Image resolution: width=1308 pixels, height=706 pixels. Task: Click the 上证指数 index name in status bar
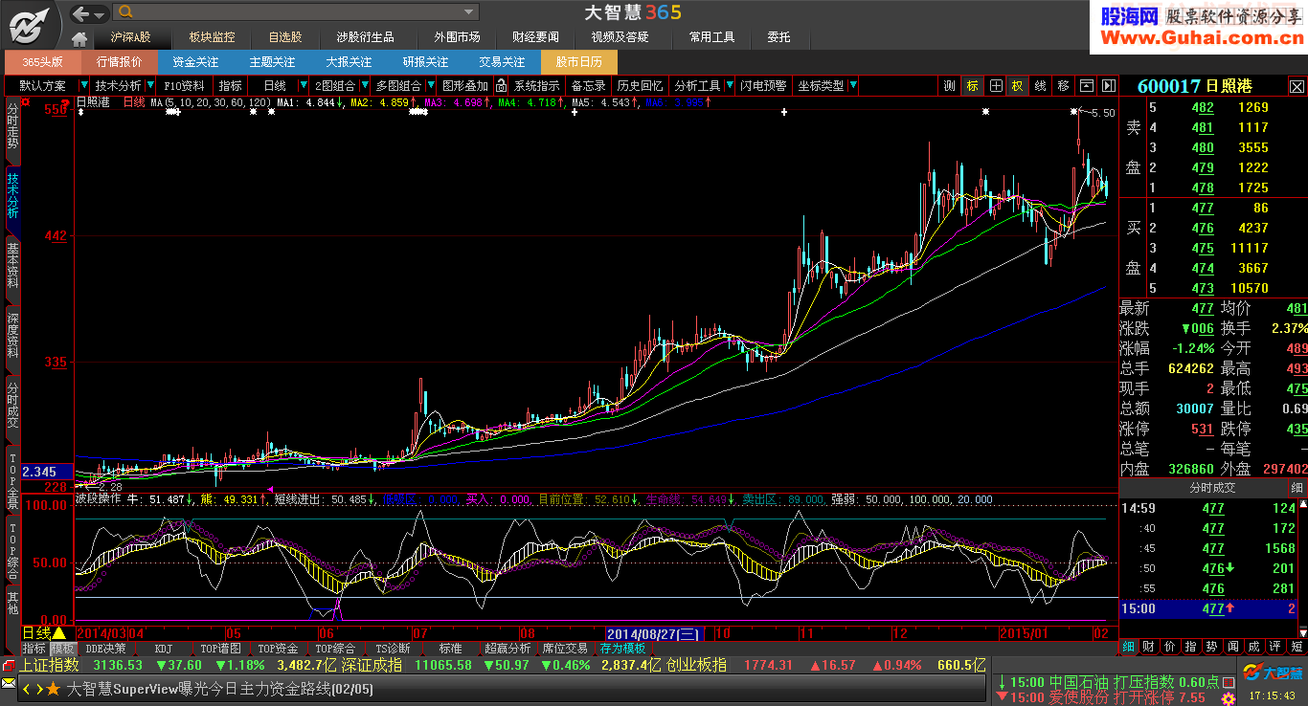[x=50, y=664]
